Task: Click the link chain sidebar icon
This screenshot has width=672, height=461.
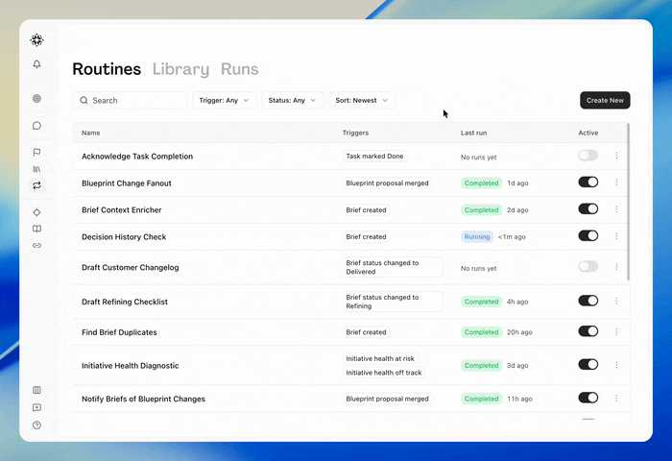Action: (36, 246)
